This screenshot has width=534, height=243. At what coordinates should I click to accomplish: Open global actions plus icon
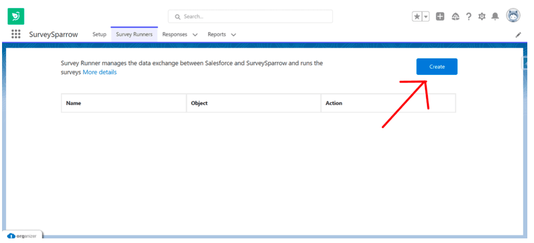[440, 16]
